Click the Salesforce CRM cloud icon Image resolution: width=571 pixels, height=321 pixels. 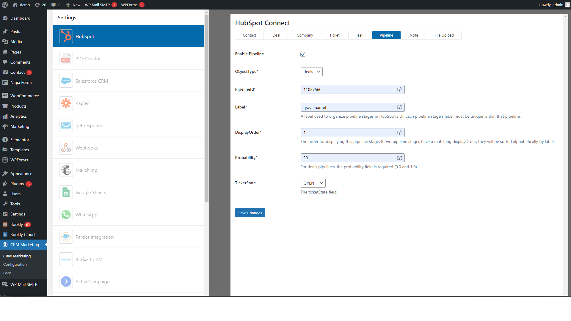coord(66,81)
